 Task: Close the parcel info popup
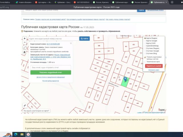pos(71,43)
